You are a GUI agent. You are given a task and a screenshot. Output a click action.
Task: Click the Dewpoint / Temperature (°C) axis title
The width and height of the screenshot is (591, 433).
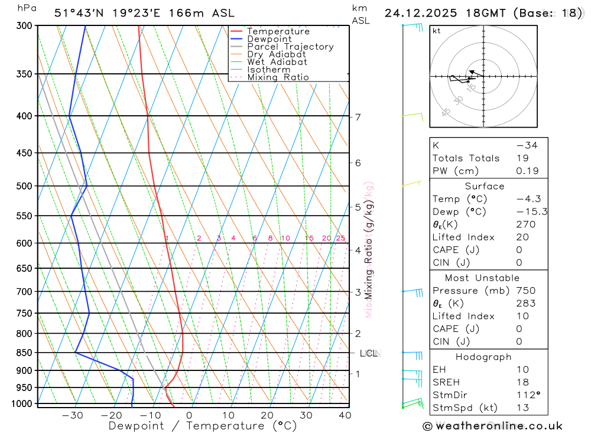[x=203, y=426]
